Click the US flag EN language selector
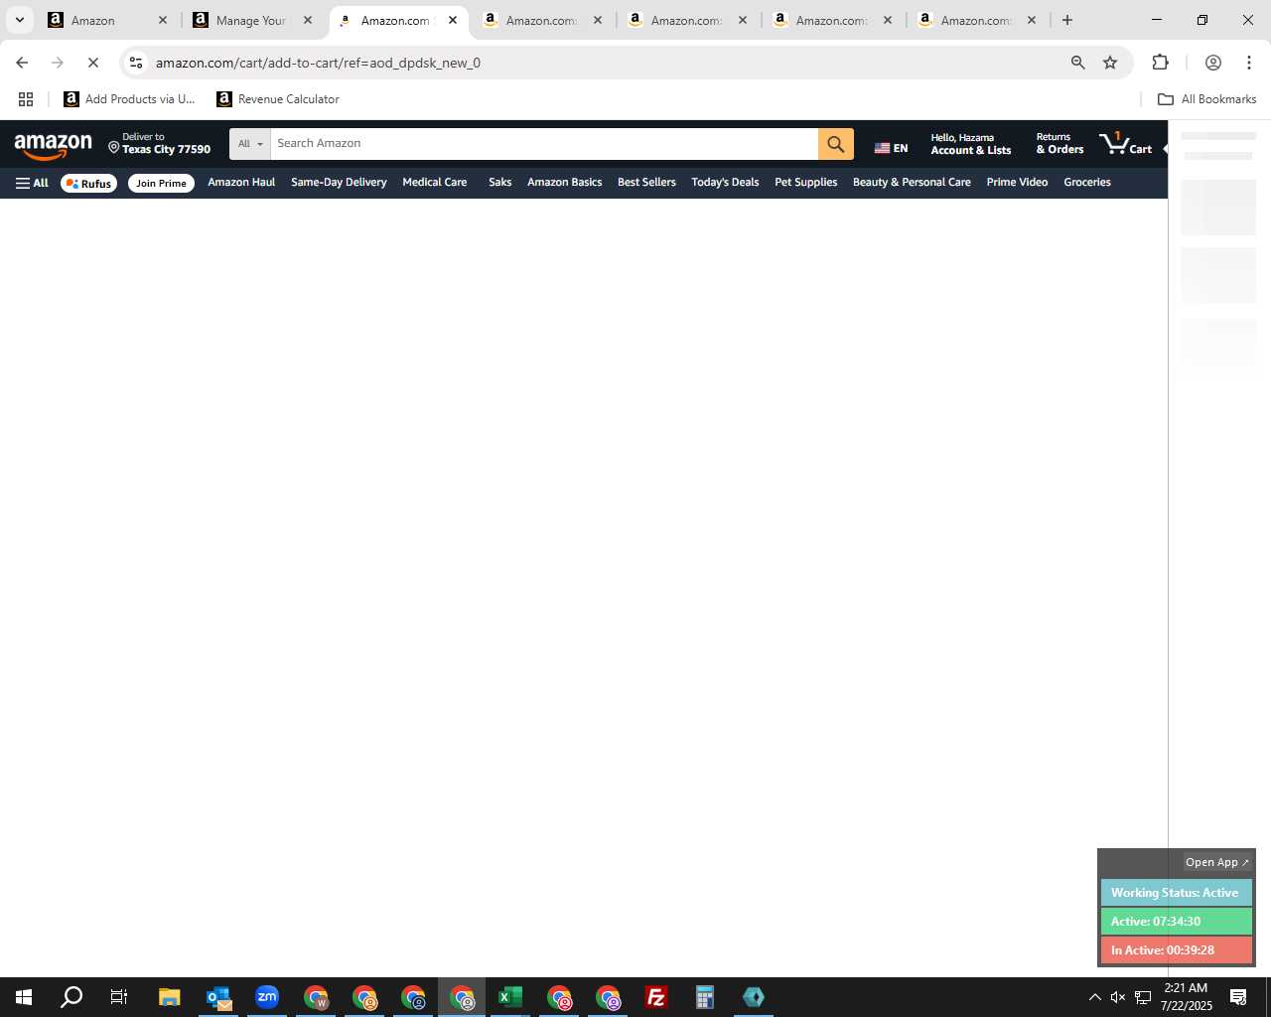The width and height of the screenshot is (1271, 1017). click(x=891, y=148)
